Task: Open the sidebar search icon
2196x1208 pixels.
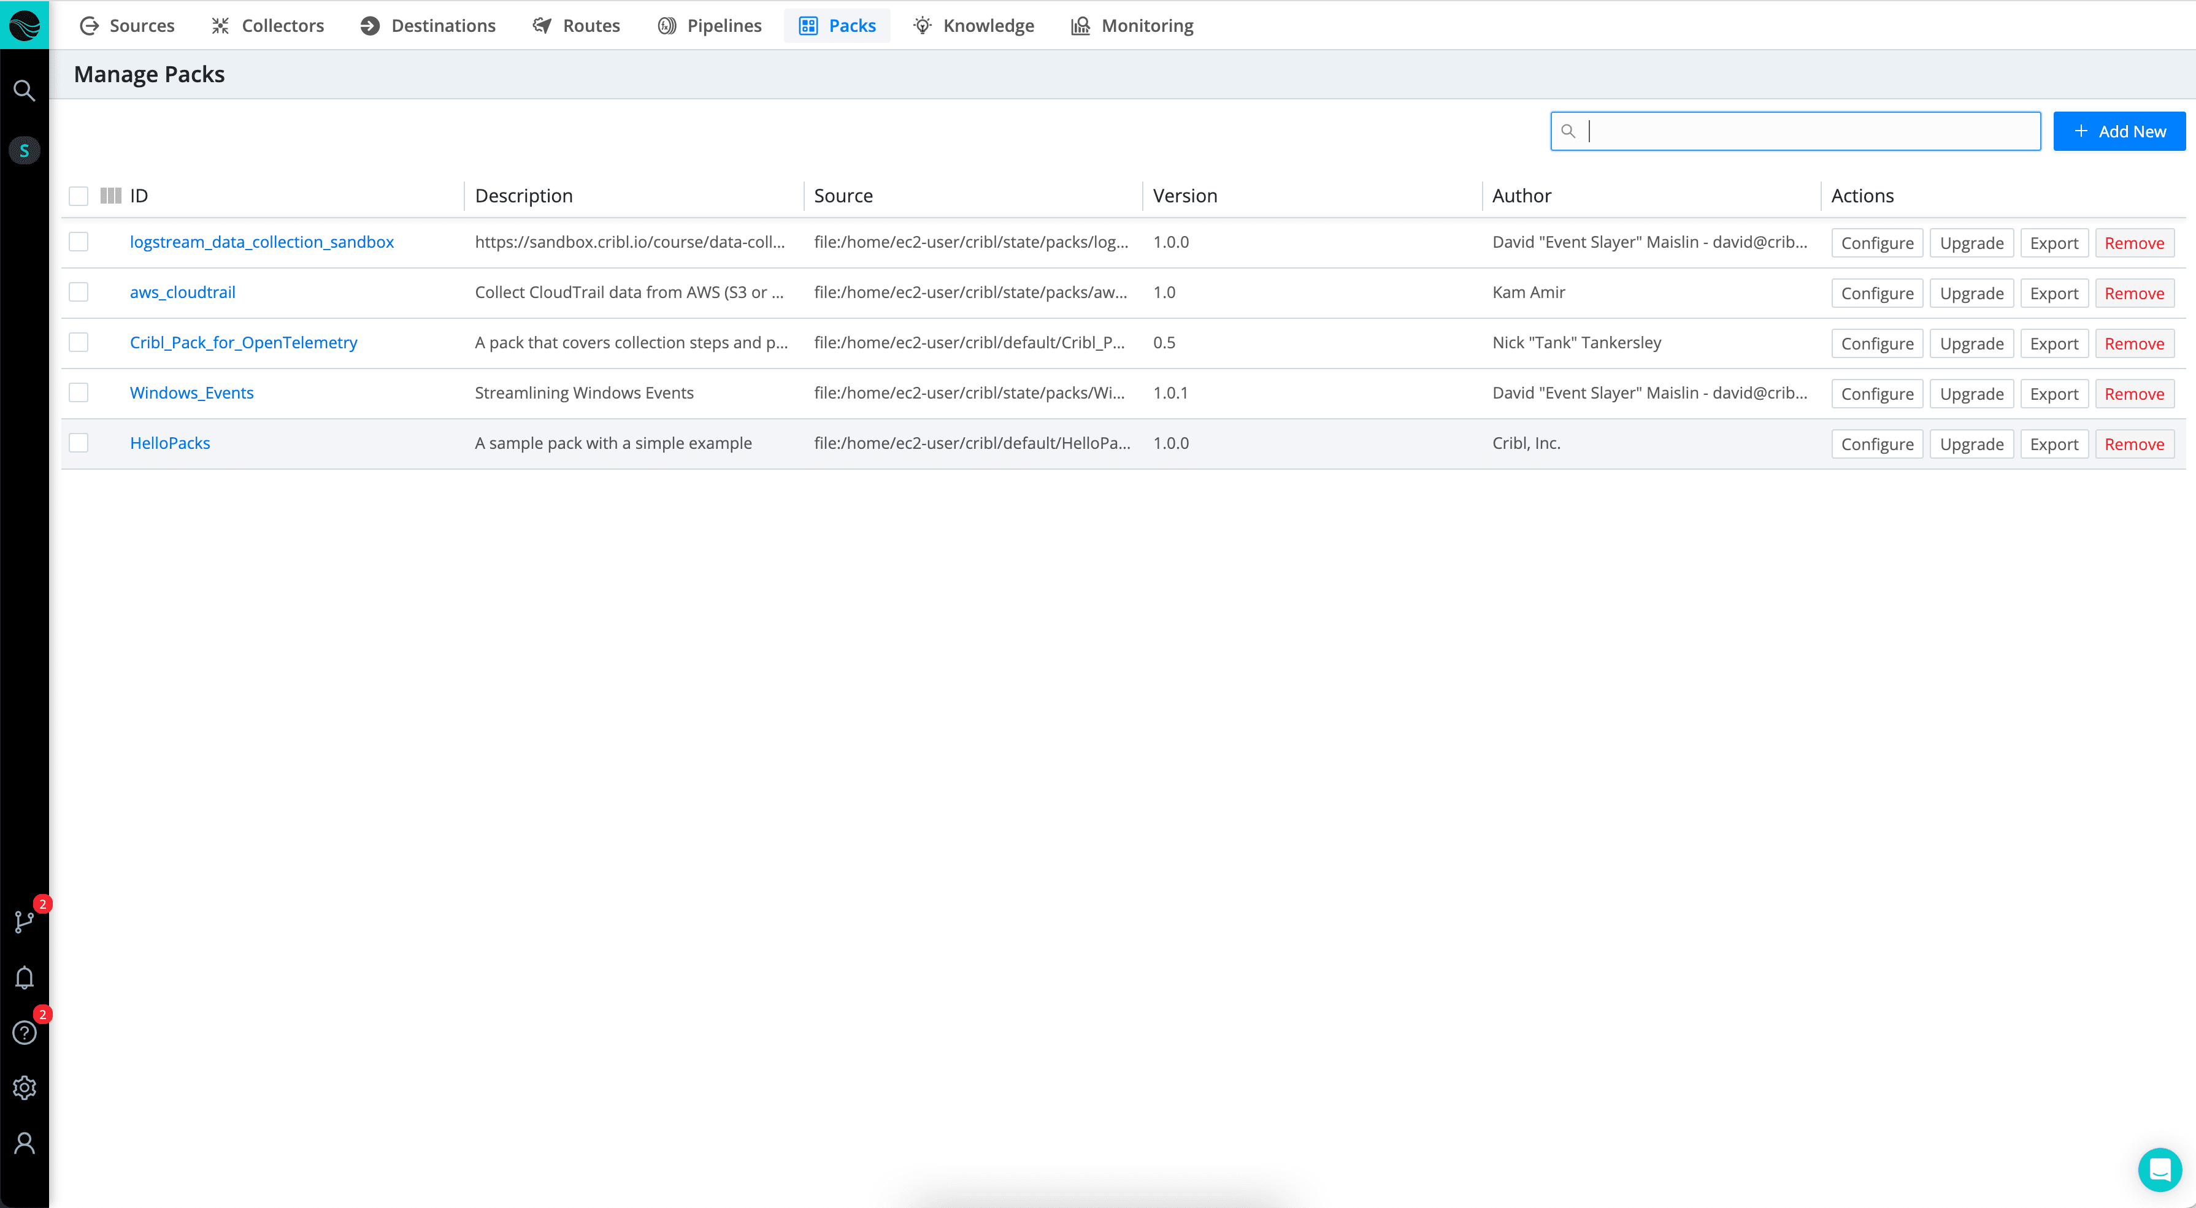Action: tap(24, 90)
